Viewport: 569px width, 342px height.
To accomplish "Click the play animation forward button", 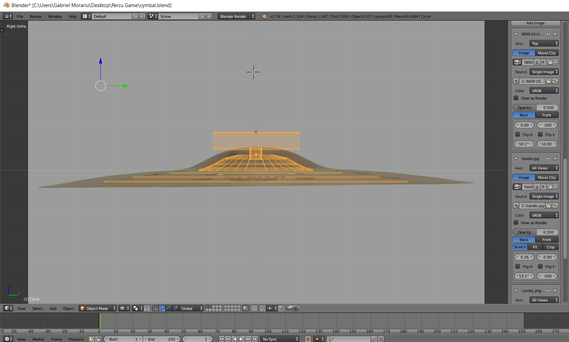I will [x=241, y=339].
